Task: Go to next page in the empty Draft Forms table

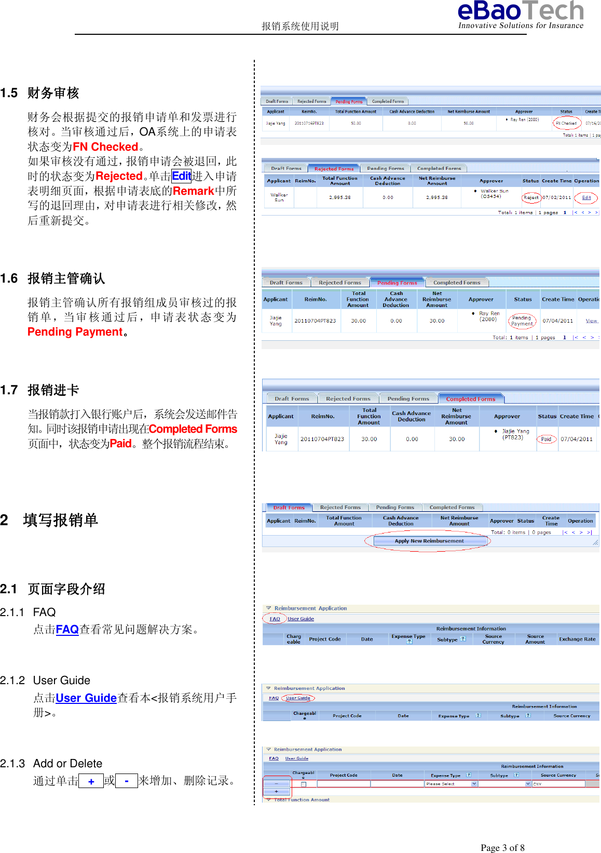Action: 581,532
